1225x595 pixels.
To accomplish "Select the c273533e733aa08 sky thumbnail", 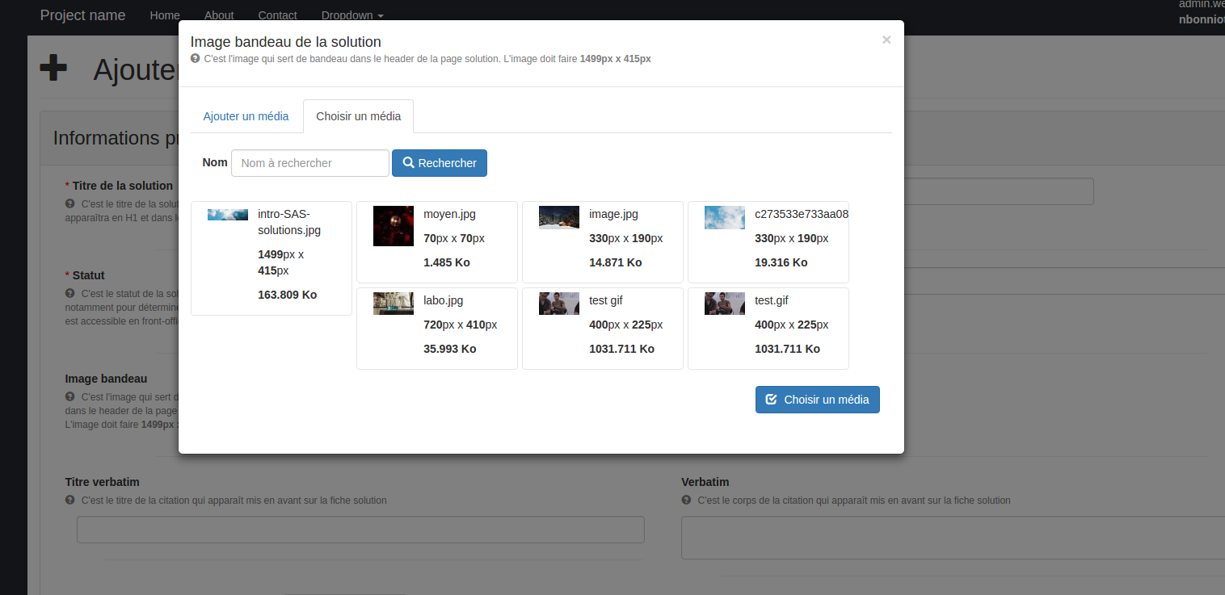I will [x=725, y=217].
